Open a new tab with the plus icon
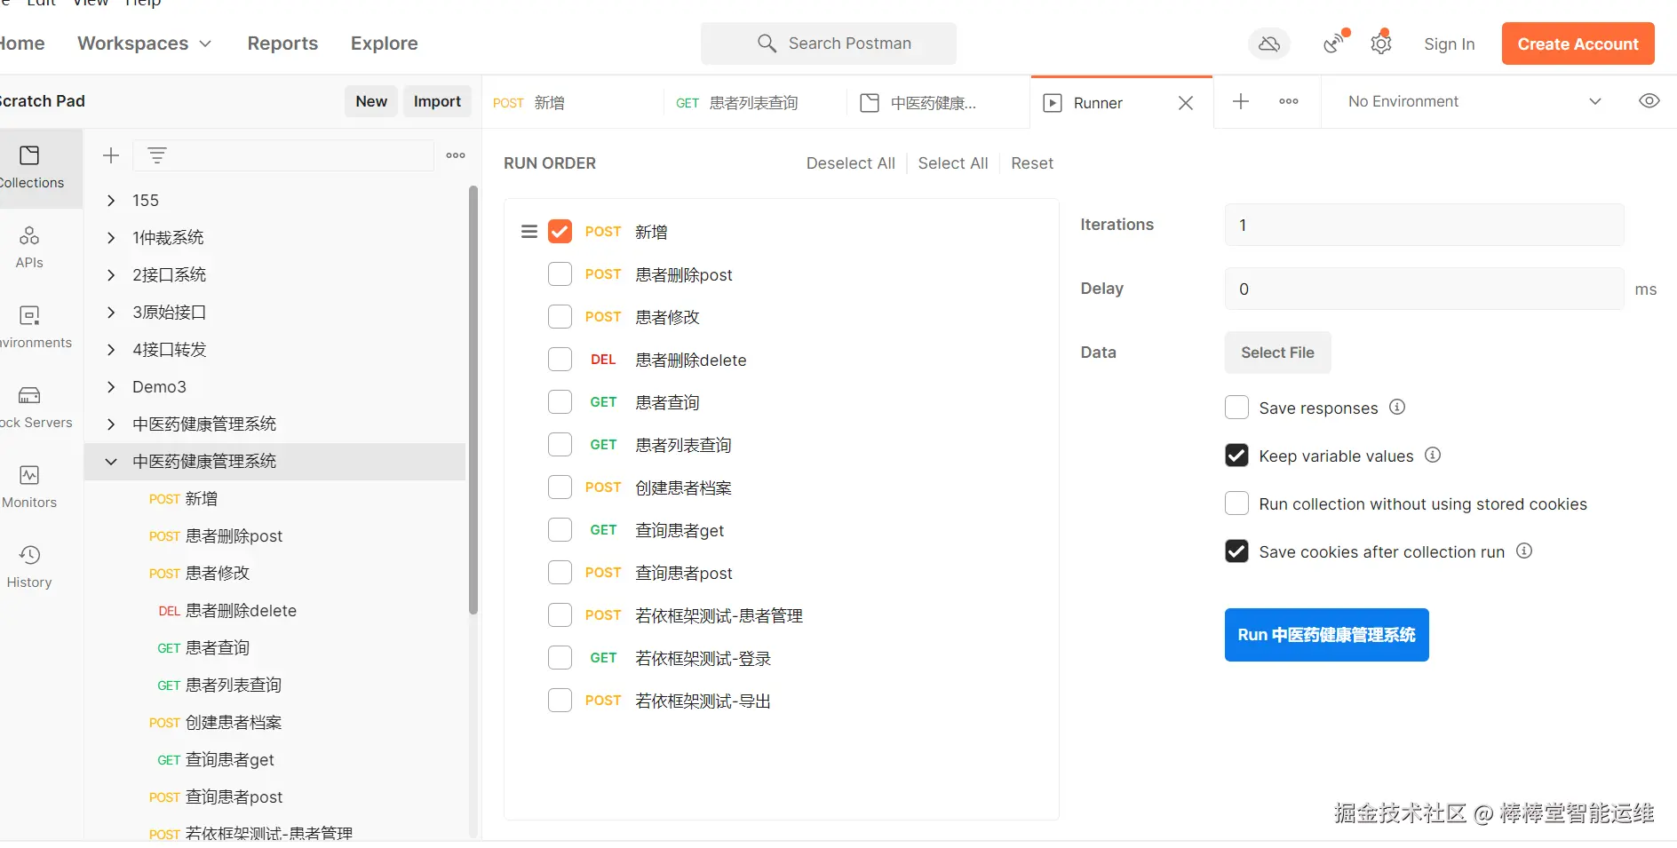 pos(1241,102)
